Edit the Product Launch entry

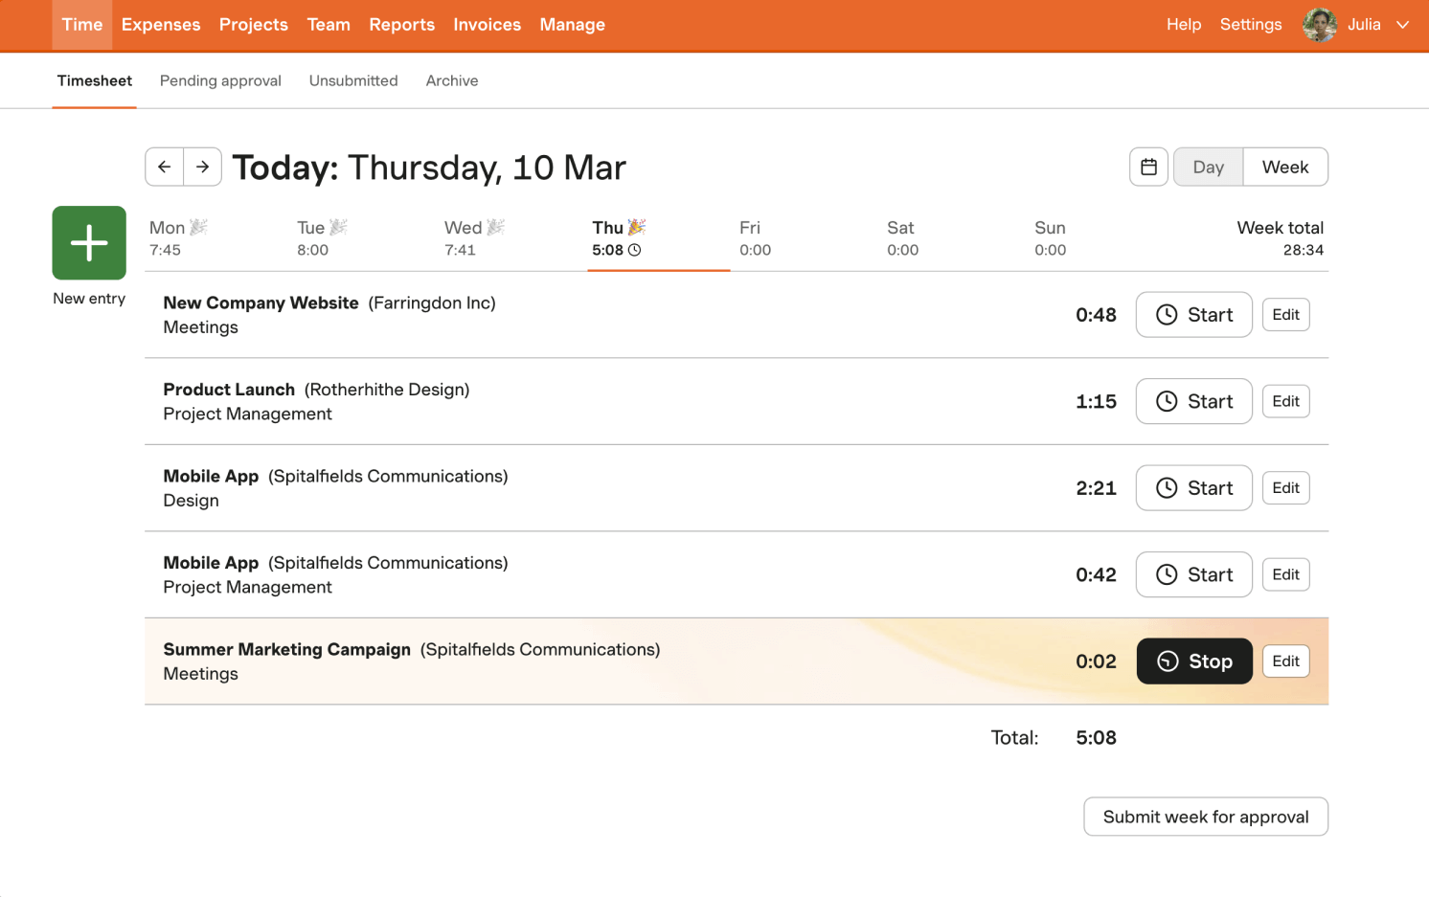[x=1285, y=401]
